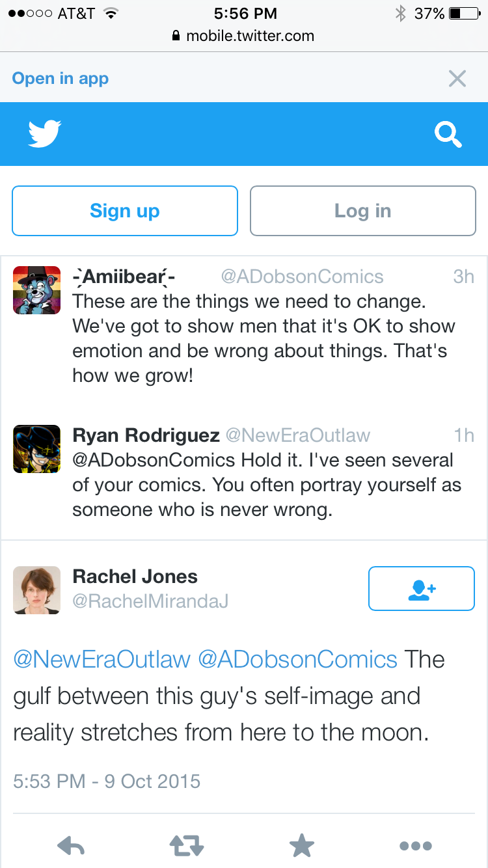Open Rachel Jones's profile photo
Image resolution: width=488 pixels, height=868 pixels.
point(36,590)
